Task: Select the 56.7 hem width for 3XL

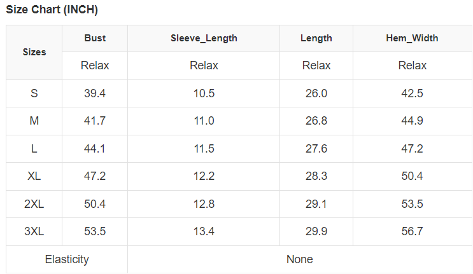Action: pos(412,231)
